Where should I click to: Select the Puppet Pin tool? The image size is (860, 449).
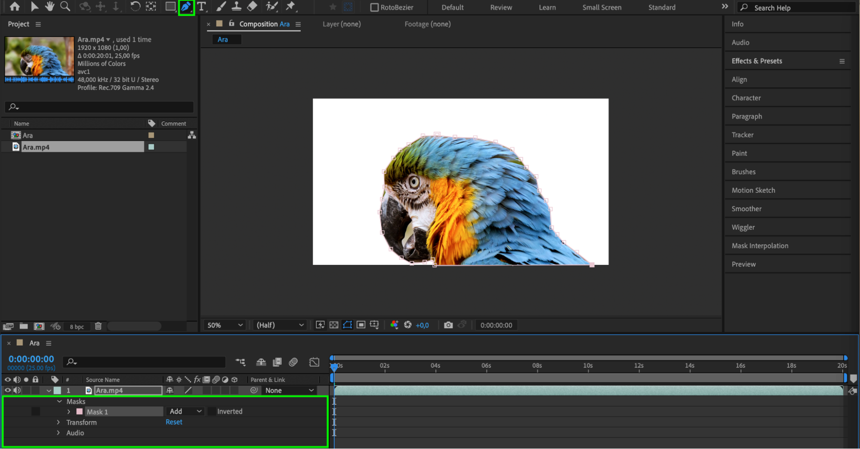[x=290, y=7]
